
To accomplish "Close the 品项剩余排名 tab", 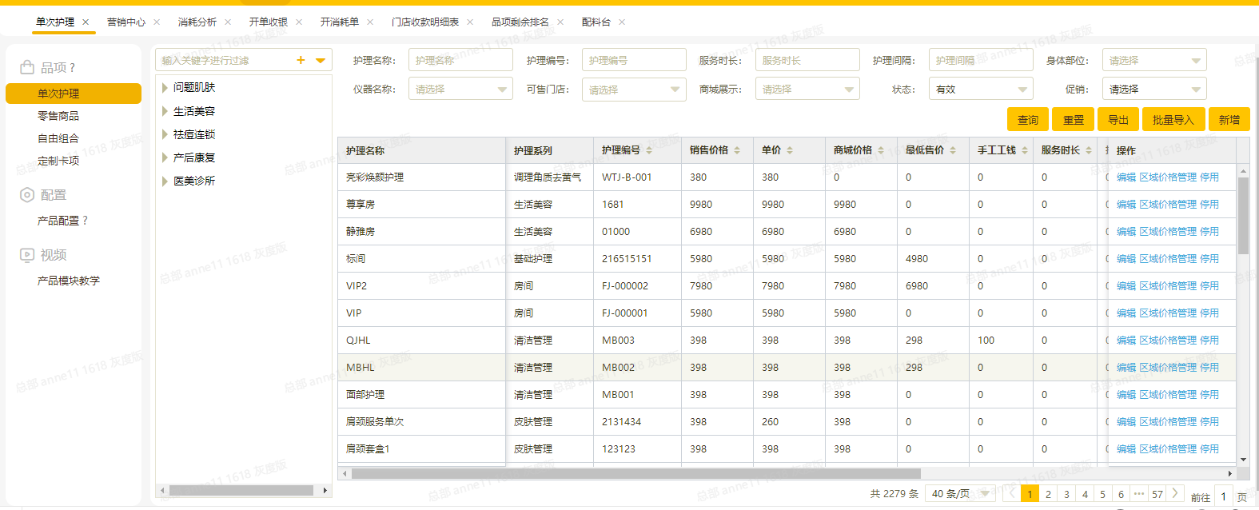I will 560,22.
